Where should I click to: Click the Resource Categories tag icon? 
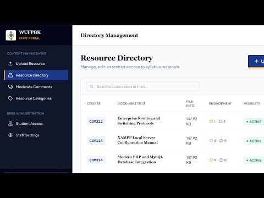coord(10,98)
